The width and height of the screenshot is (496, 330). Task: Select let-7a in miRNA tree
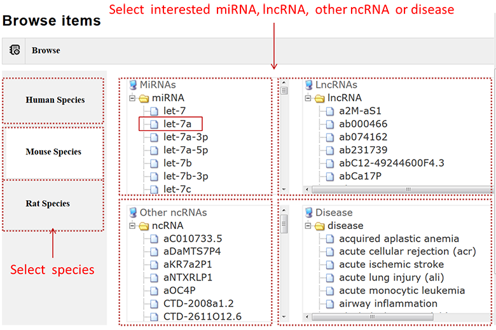click(182, 124)
